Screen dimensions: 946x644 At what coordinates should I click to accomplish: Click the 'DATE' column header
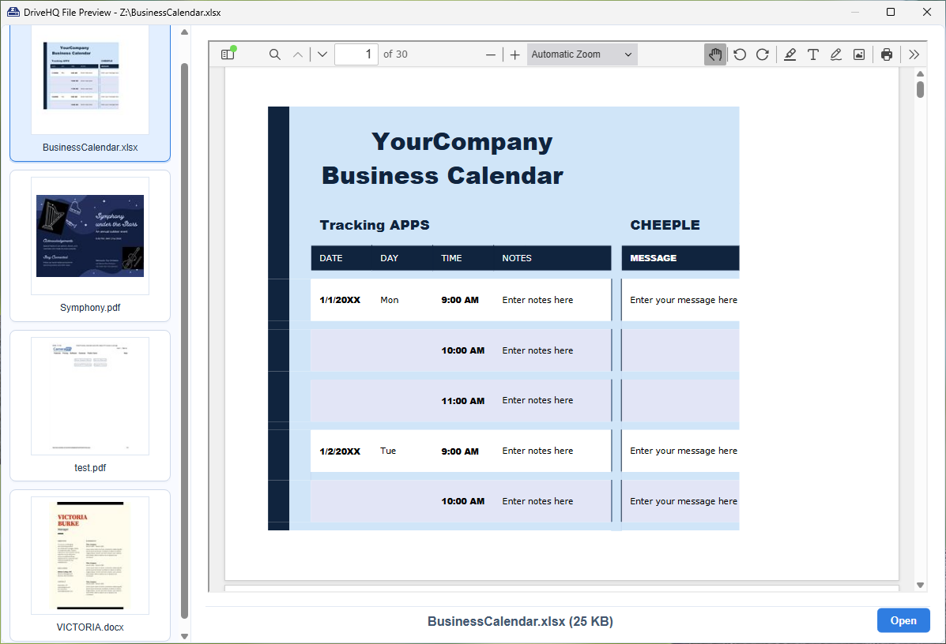(330, 258)
